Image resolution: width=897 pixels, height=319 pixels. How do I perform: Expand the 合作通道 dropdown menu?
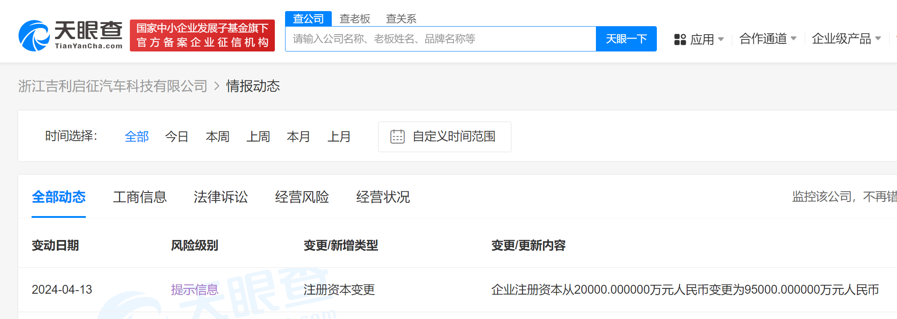pyautogui.click(x=767, y=39)
